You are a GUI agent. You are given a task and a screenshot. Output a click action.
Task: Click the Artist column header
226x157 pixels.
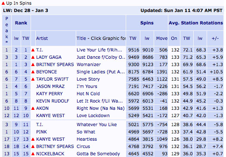point(42,38)
